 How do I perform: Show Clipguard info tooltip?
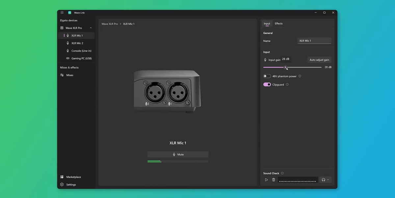(x=287, y=85)
